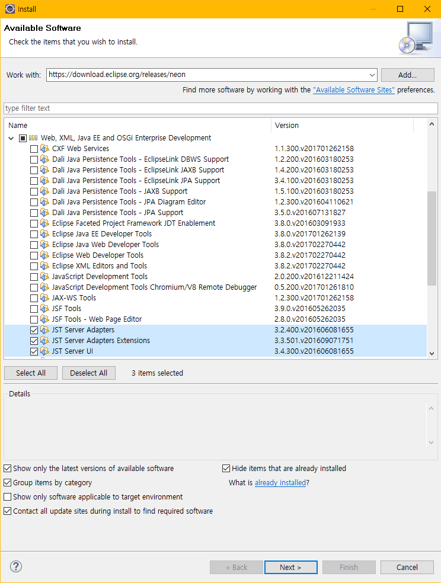The height and width of the screenshot is (583, 441).
Task: Check the JSF Tools checkbox
Action: [34, 309]
